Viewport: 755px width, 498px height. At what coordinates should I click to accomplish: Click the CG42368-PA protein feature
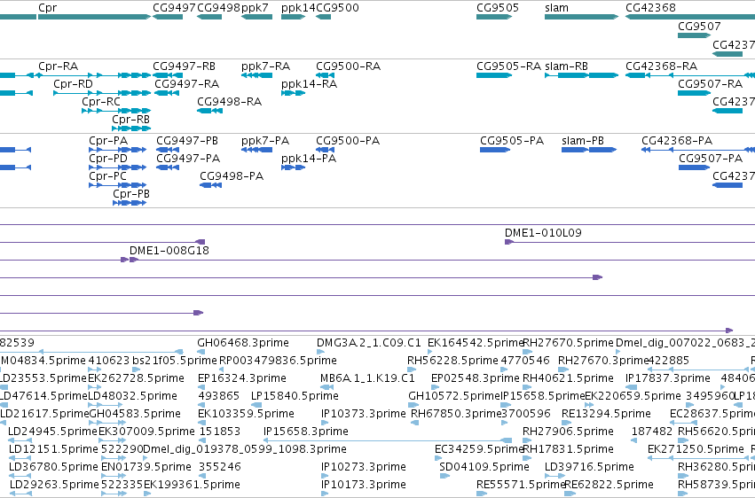tap(698, 150)
